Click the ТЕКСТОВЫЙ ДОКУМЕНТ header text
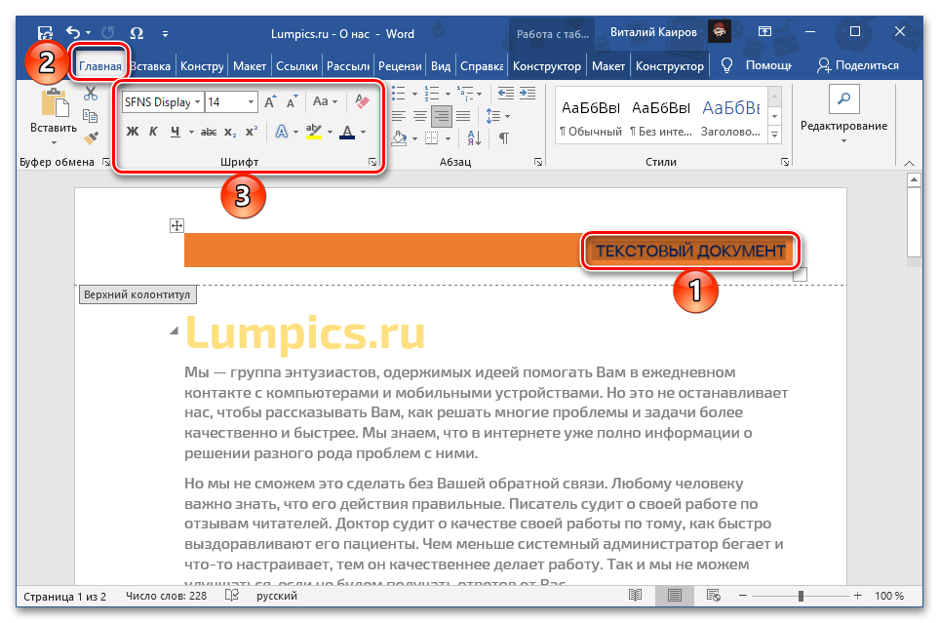Image resolution: width=939 pixels, height=623 pixels. click(x=690, y=251)
